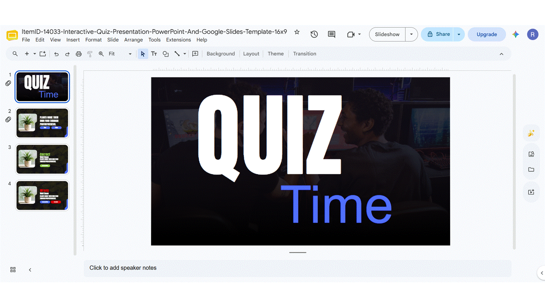
Task: Switch to grid view
Action: [x=13, y=270]
